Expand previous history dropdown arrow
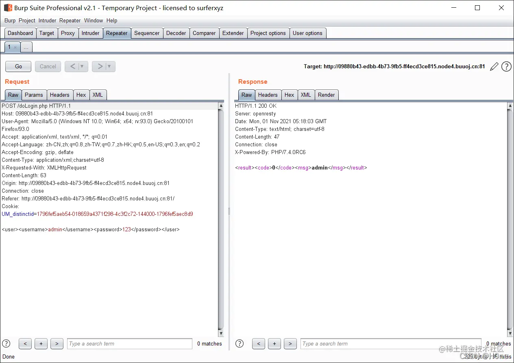 tap(83, 66)
